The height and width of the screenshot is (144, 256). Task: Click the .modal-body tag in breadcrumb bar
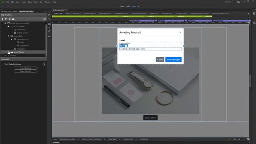point(144,139)
